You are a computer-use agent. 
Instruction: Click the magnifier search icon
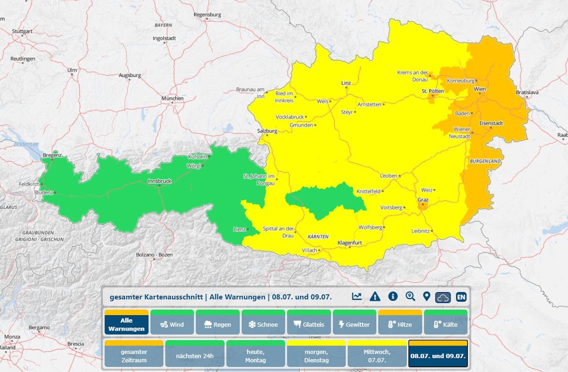pos(410,296)
